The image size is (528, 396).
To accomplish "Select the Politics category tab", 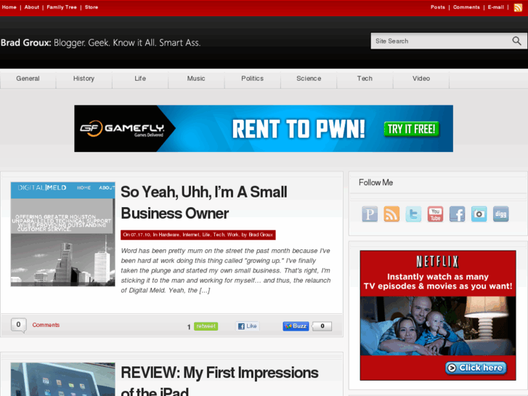I will pos(253,78).
